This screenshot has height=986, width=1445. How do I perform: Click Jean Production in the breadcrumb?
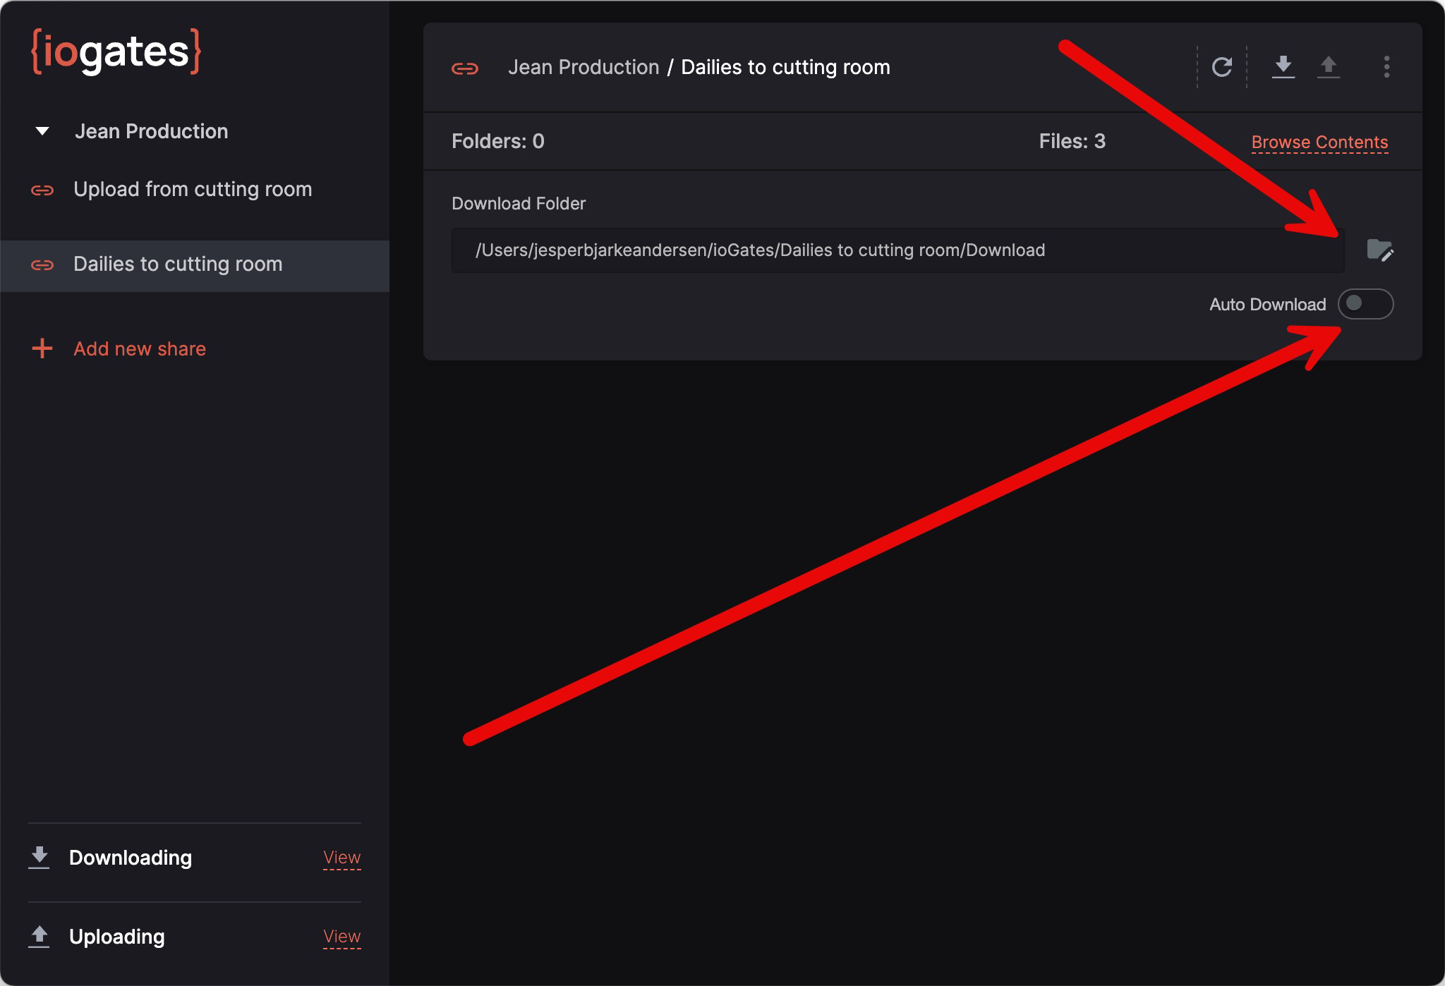pyautogui.click(x=584, y=67)
